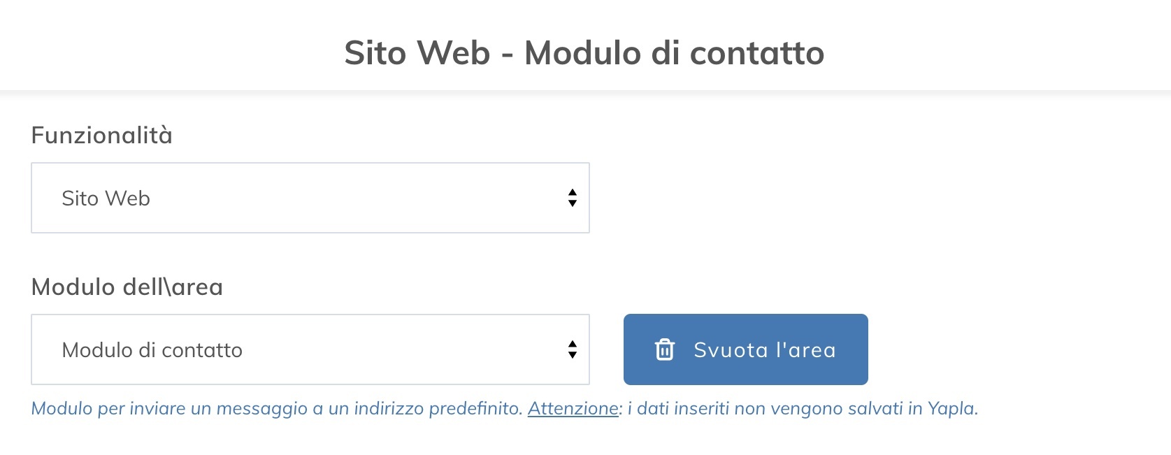Select the Funzionalità field label
This screenshot has width=1171, height=455.
[x=102, y=134]
